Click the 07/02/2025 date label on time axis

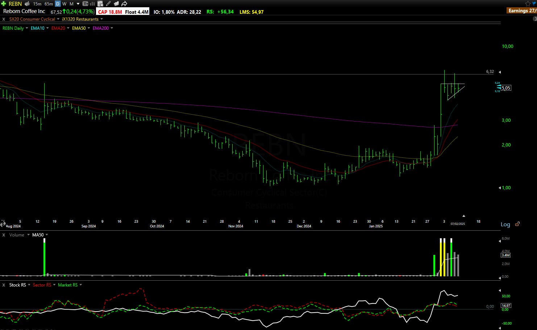(458, 224)
